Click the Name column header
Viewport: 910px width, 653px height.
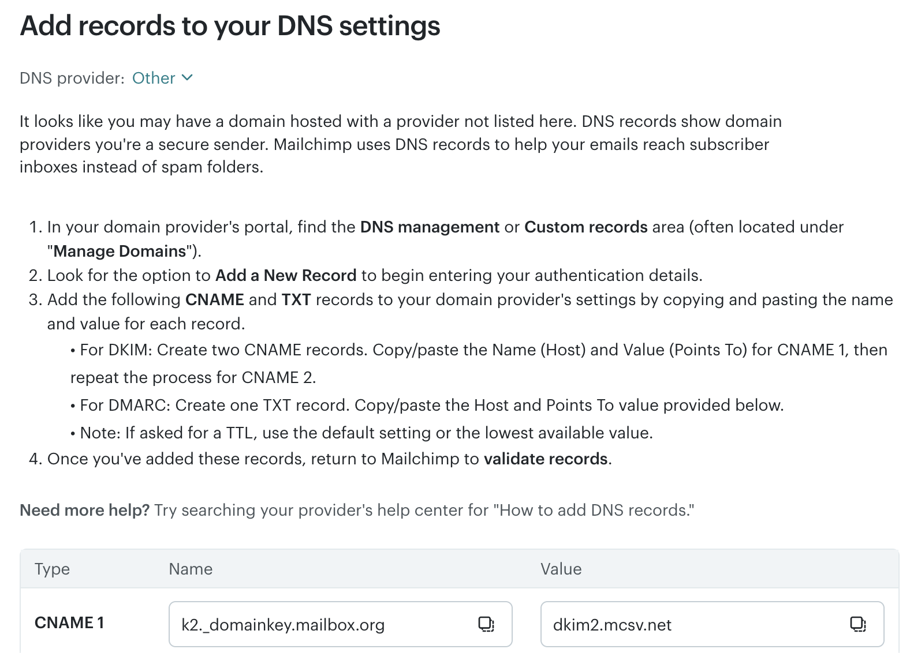point(191,569)
